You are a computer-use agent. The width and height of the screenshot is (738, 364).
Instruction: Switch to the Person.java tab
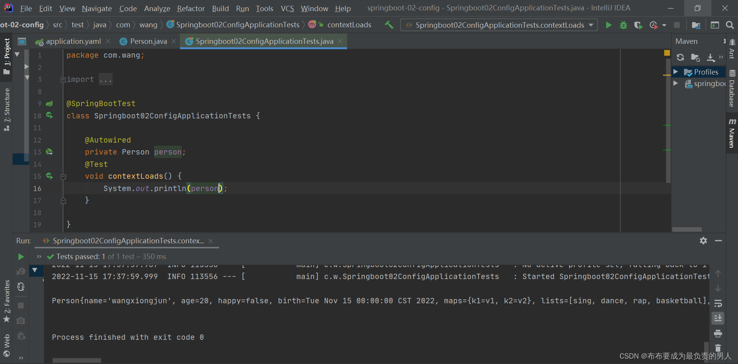(148, 41)
